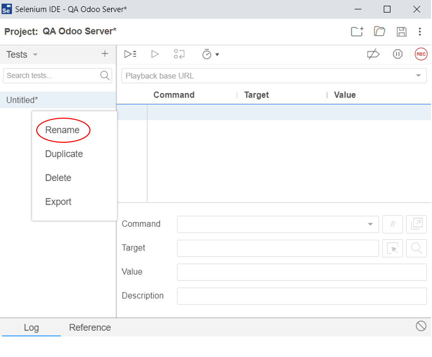
Task: Click the Command input box
Action: point(278,224)
